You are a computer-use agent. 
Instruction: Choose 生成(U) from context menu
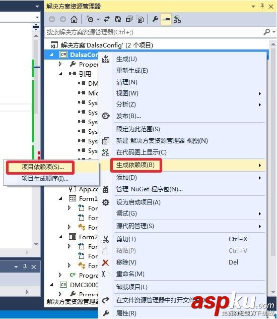pyautogui.click(x=182, y=59)
